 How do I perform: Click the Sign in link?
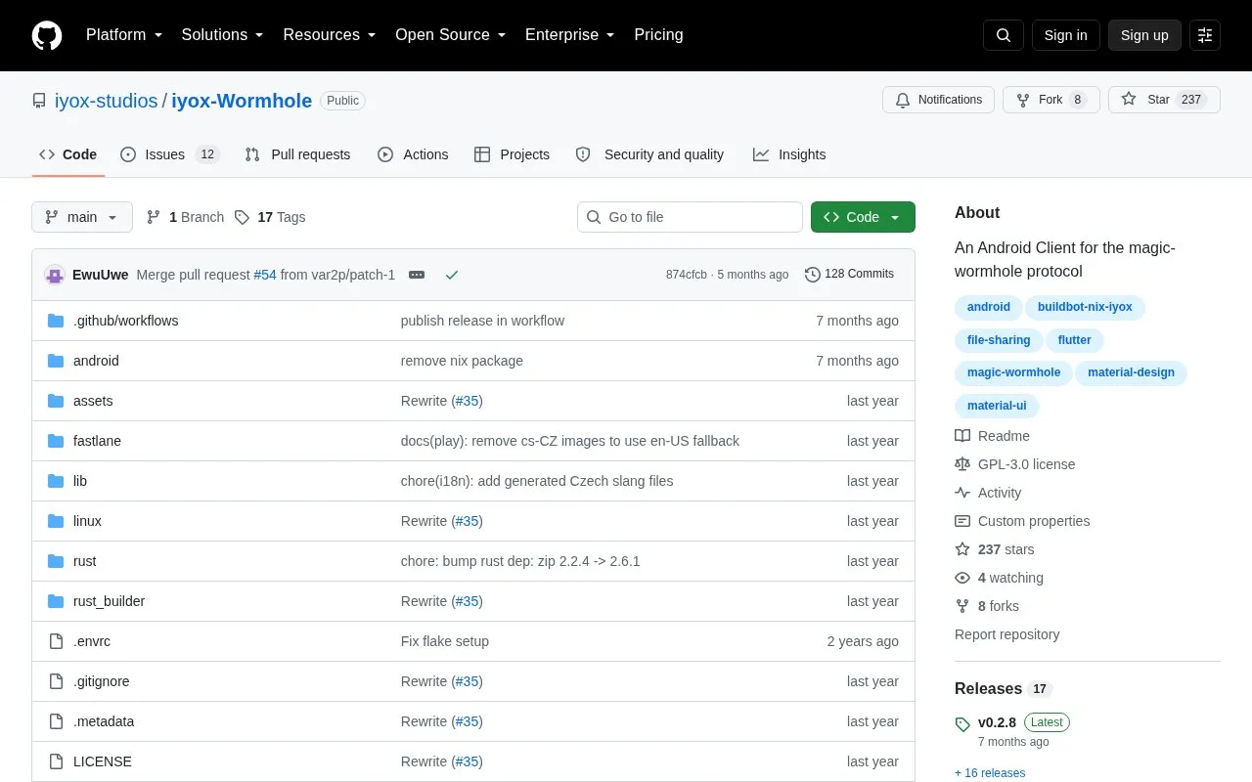click(x=1065, y=35)
